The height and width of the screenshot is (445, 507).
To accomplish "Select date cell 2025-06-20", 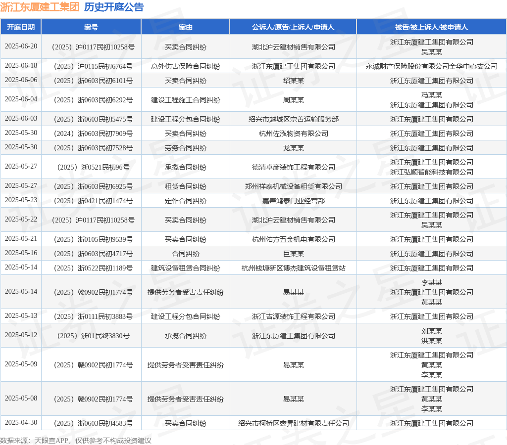I will pos(21,46).
